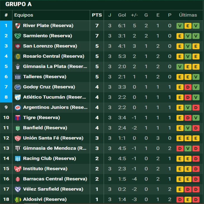This screenshot has height=204, width=204.
Task: Click Gimnasia de Mendoza's first red D
Action: pos(180,149)
